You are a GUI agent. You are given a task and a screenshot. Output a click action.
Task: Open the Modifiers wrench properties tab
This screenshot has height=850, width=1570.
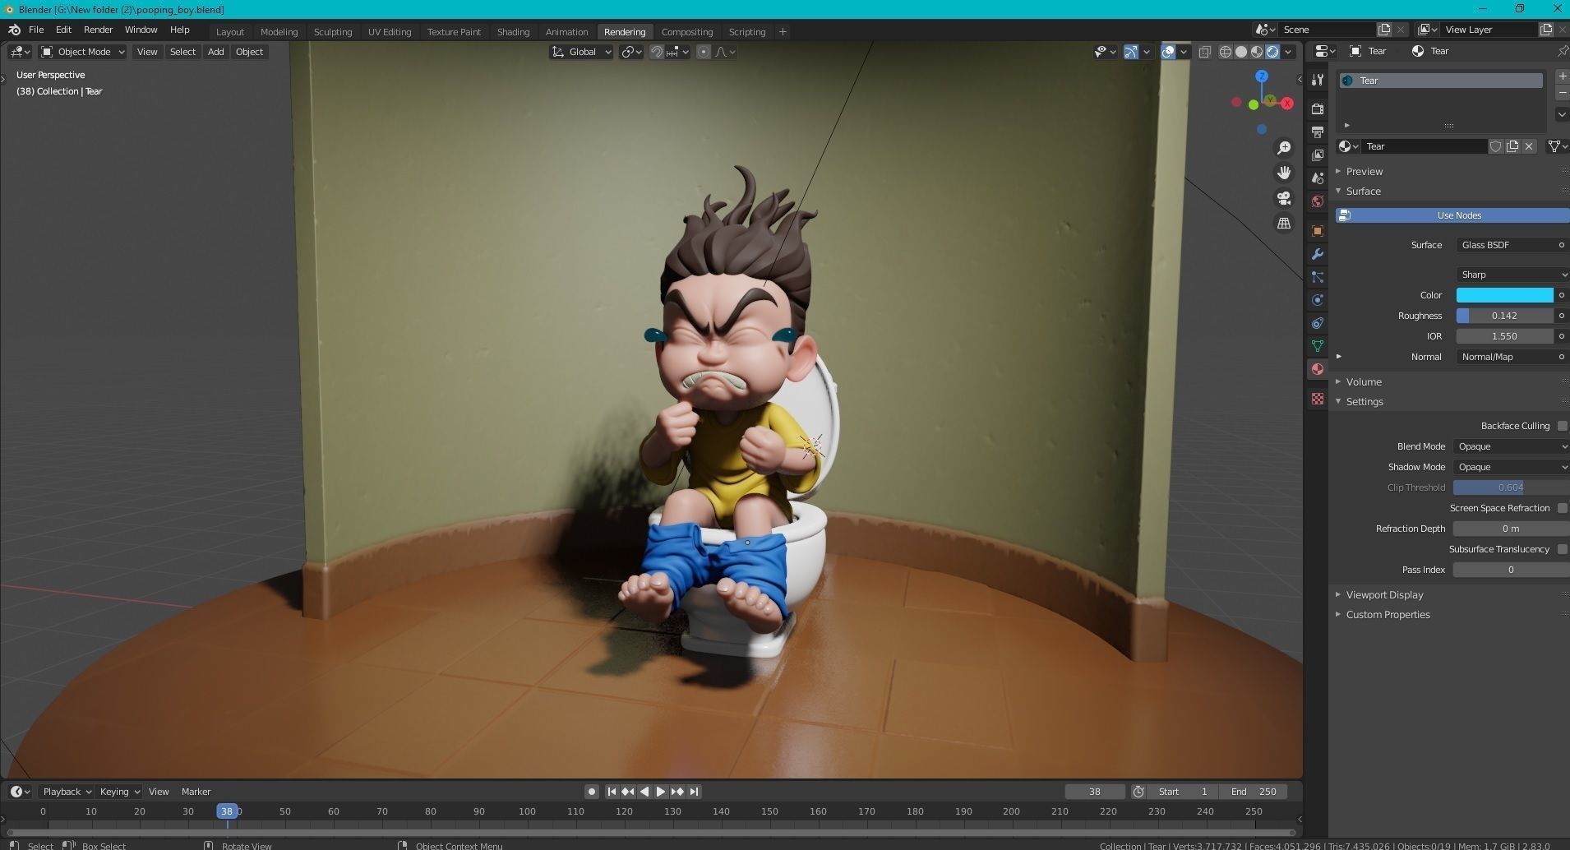coord(1318,254)
